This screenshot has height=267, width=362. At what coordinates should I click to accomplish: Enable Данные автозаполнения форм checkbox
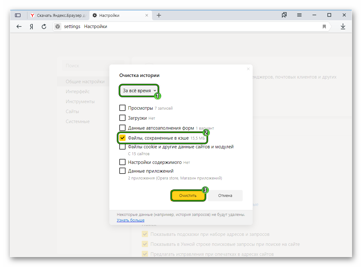coord(122,128)
